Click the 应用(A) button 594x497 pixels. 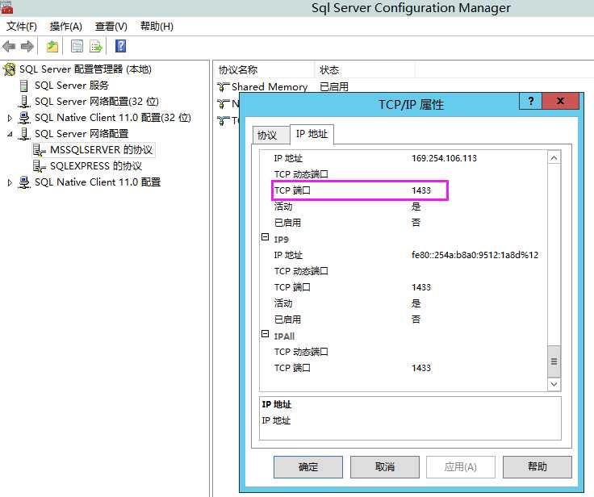461,466
